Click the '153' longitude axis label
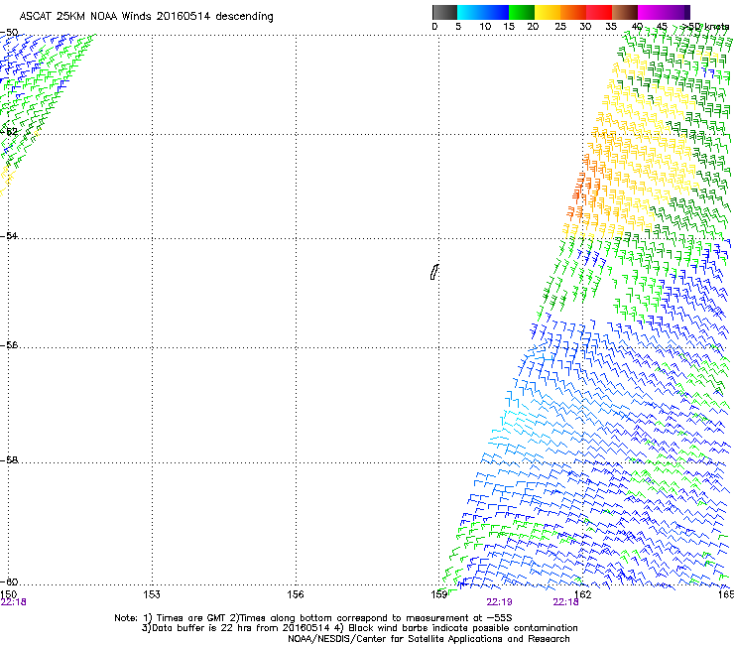Image resolution: width=734 pixels, height=645 pixels. point(152,594)
